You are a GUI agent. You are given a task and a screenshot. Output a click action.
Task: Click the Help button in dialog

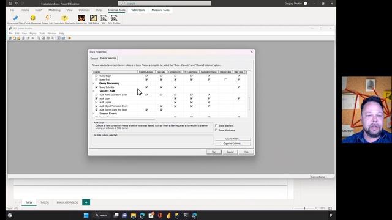point(246,152)
